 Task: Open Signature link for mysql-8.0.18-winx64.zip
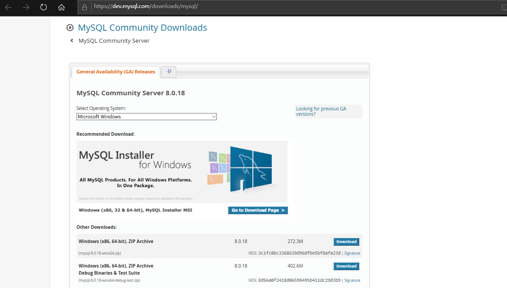coord(352,253)
